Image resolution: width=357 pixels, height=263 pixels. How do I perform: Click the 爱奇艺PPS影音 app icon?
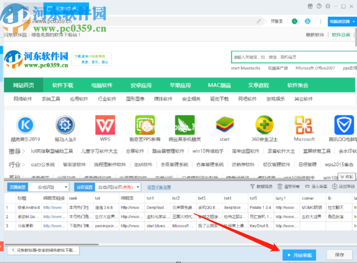click(x=145, y=125)
